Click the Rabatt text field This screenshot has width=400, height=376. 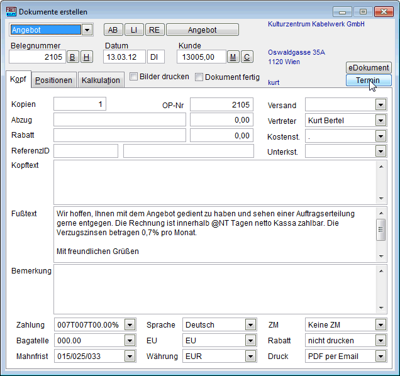click(119, 135)
